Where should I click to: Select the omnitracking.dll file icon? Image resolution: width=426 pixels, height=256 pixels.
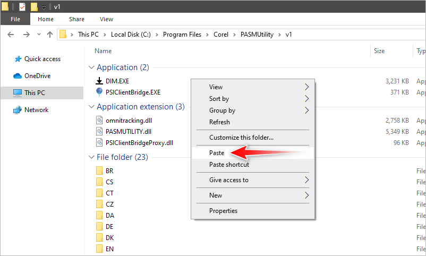[x=99, y=121]
